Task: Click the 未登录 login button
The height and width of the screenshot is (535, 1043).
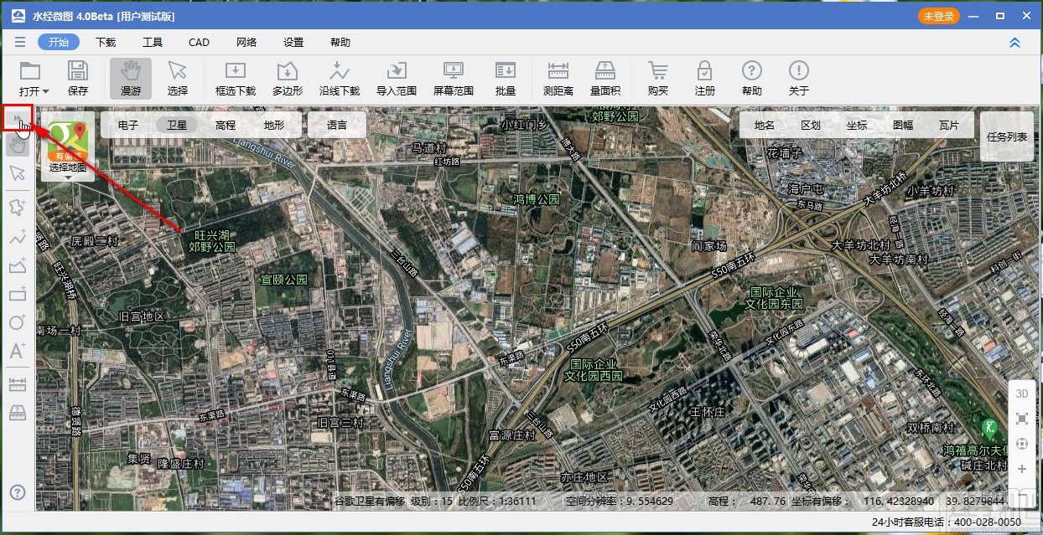Action: (939, 16)
